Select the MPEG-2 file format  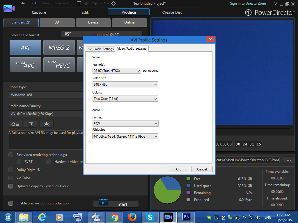coord(59,47)
